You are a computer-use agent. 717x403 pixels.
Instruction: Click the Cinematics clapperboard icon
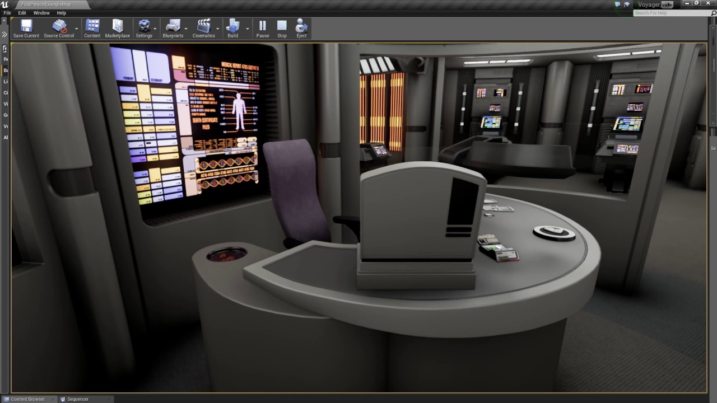click(x=204, y=29)
